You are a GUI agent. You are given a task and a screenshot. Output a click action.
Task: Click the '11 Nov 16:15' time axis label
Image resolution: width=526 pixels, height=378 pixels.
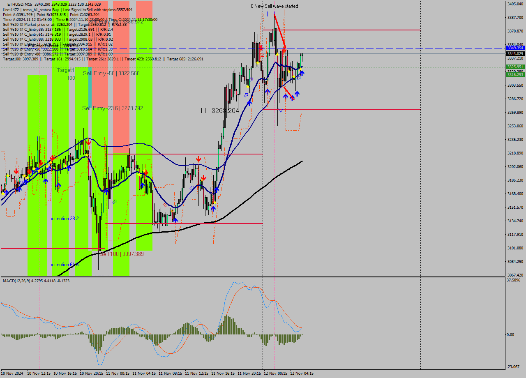pos(223,373)
